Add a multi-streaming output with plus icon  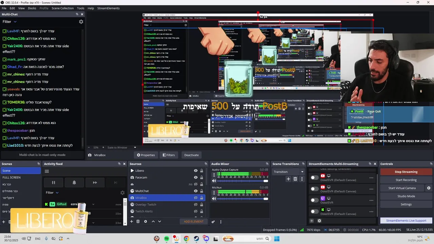click(312, 221)
